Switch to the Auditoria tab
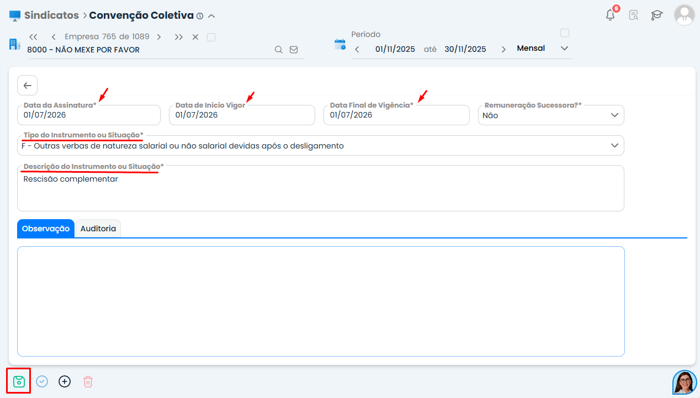700x398 pixels. (x=98, y=229)
